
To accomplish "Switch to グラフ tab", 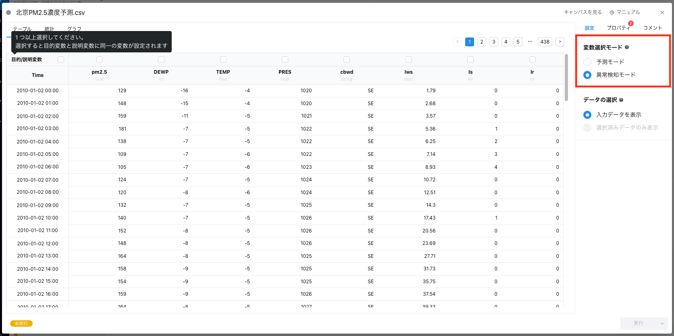I will 74,29.
